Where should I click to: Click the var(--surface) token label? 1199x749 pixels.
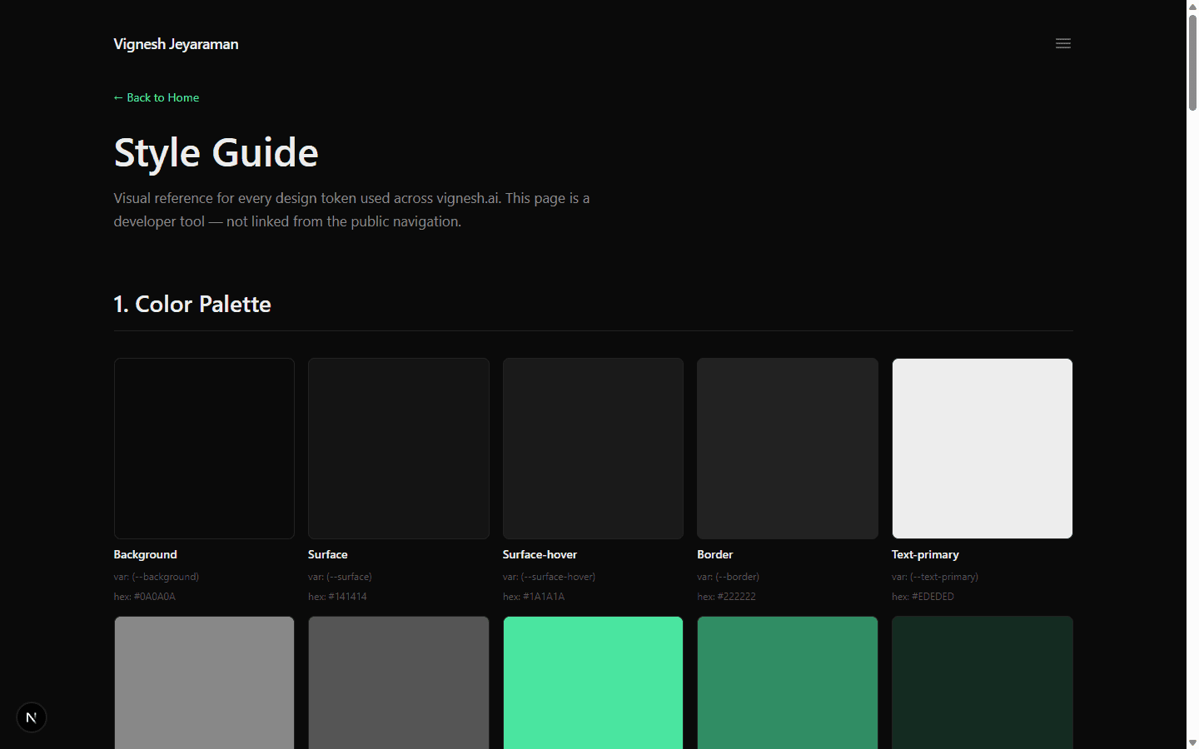point(339,576)
